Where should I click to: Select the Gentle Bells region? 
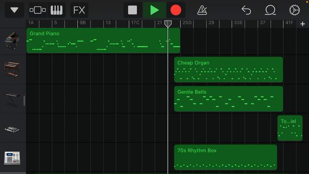click(228, 99)
